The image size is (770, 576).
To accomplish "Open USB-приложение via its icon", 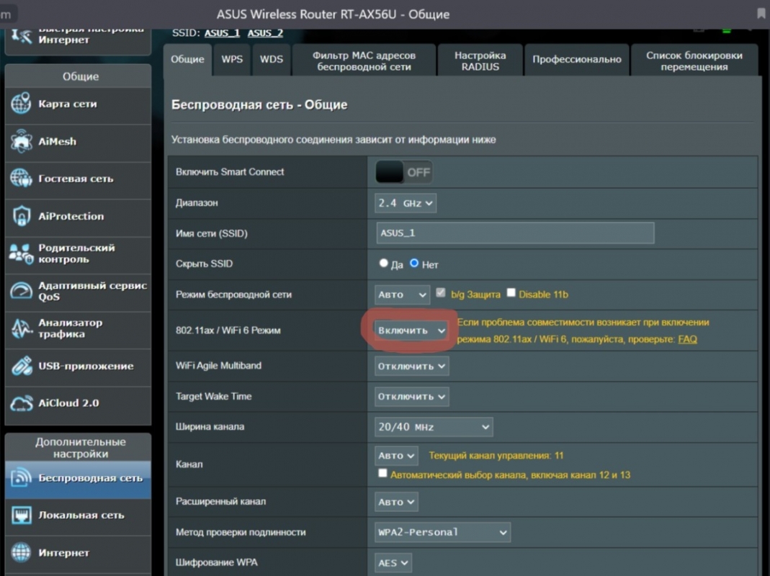I will click(x=21, y=366).
